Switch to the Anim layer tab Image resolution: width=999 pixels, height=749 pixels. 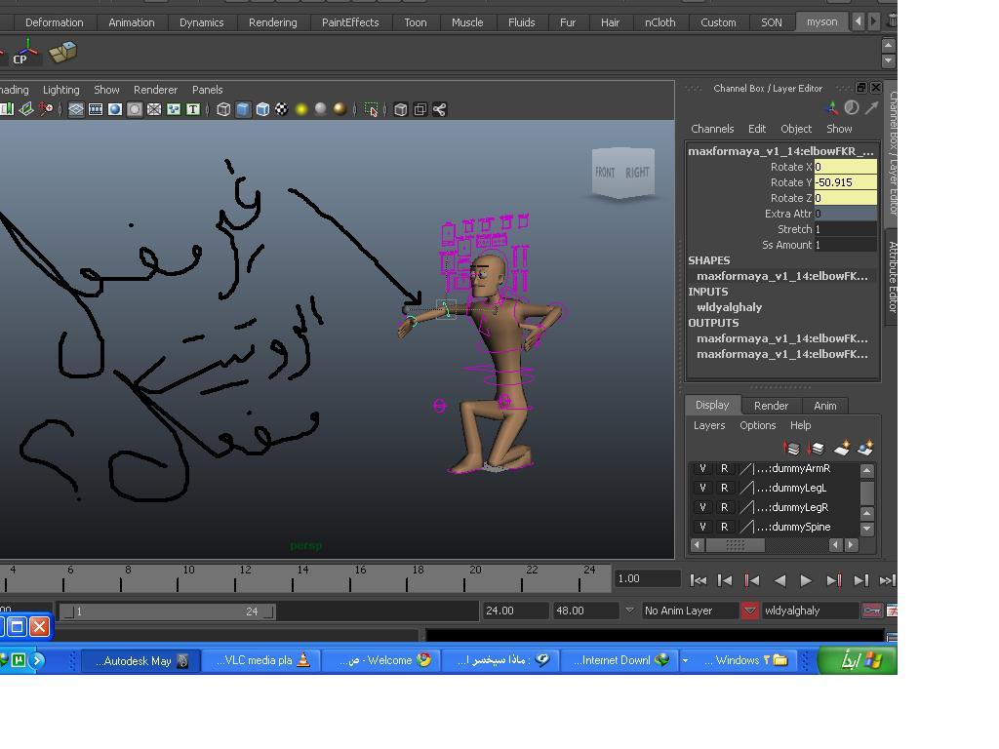click(x=825, y=406)
